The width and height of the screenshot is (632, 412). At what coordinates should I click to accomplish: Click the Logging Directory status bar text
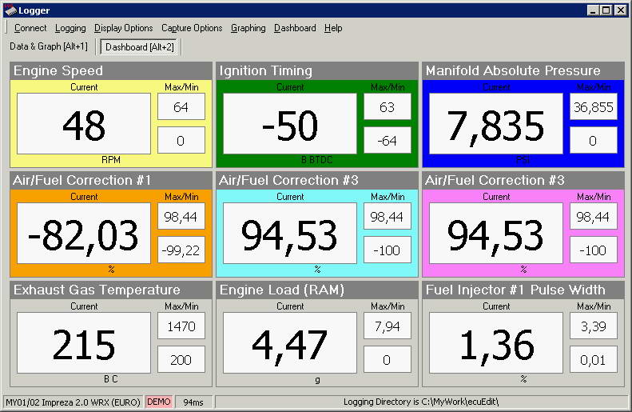421,402
